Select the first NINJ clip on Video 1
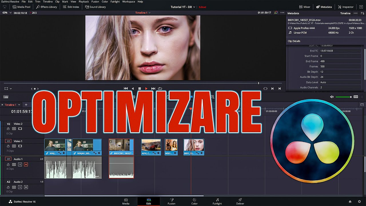The height and width of the screenshot is (206, 366). coord(55,147)
